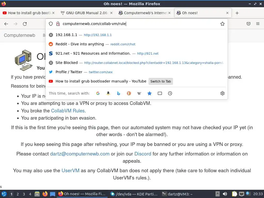Image resolution: width=264 pixels, height=198 pixels.
Task: Click the 20:33 clock in taskbar
Action: tap(258, 194)
